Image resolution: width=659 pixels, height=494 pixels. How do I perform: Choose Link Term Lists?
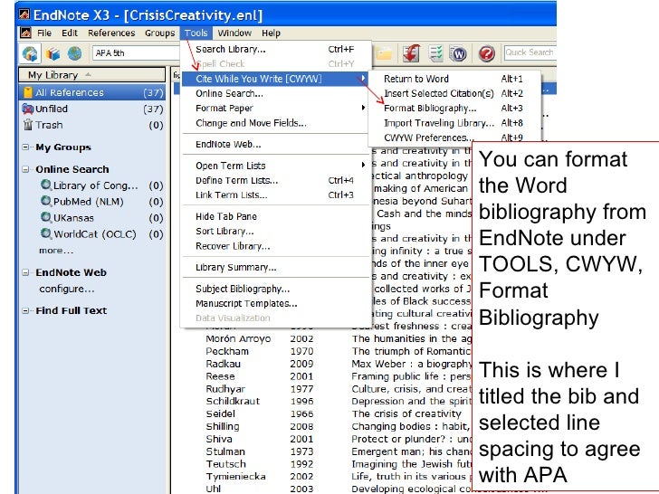click(x=274, y=195)
